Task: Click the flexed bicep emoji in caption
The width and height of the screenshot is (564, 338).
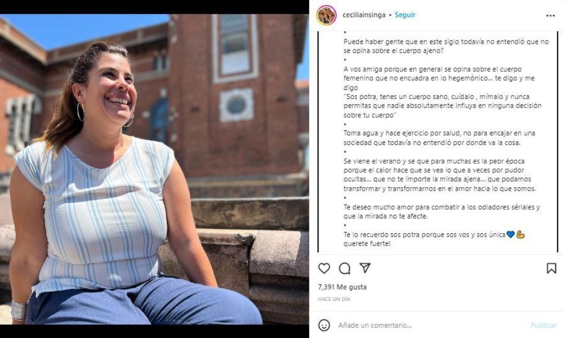Action: click(520, 234)
